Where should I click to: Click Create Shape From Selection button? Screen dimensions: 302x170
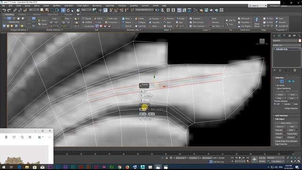tap(286, 141)
